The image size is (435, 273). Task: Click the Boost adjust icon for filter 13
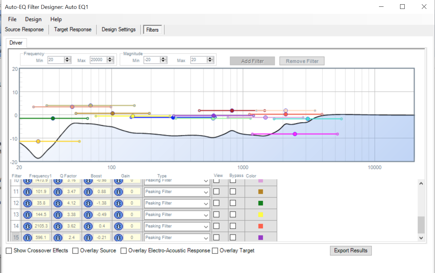[x=88, y=215]
